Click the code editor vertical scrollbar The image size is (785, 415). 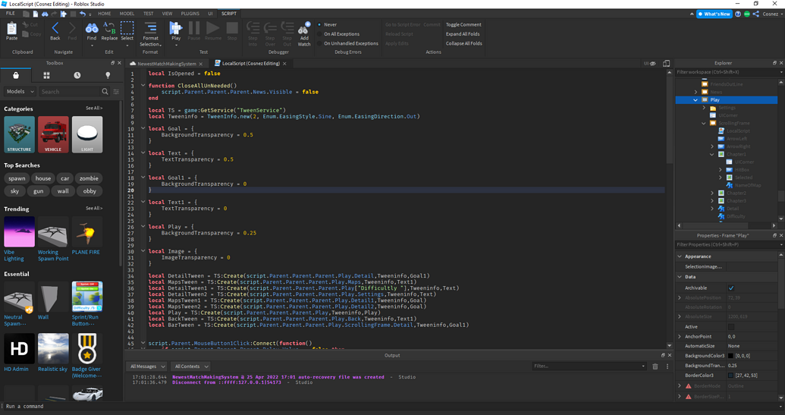(x=670, y=120)
